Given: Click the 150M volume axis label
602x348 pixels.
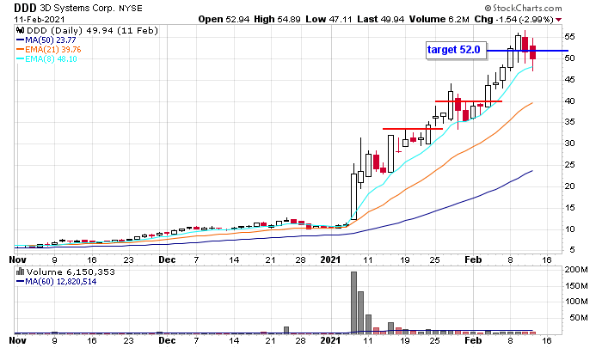Looking at the screenshot, I should click(576, 286).
